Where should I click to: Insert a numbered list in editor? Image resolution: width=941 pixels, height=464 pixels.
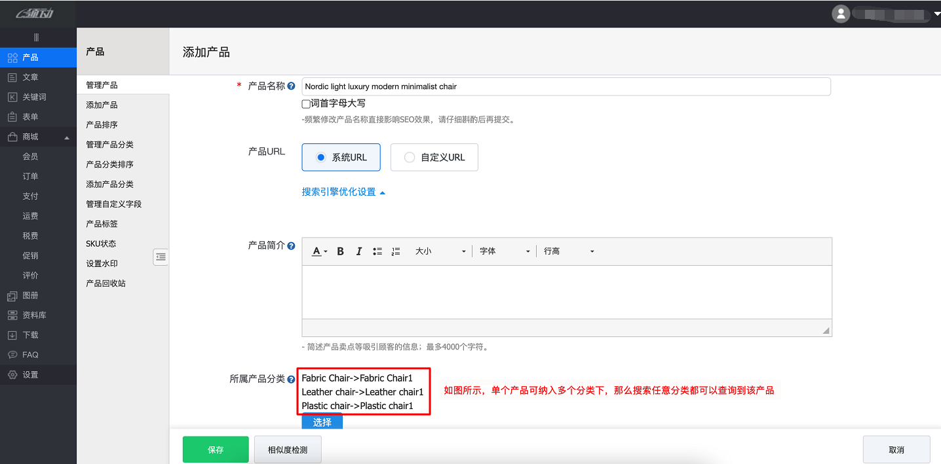tap(395, 251)
